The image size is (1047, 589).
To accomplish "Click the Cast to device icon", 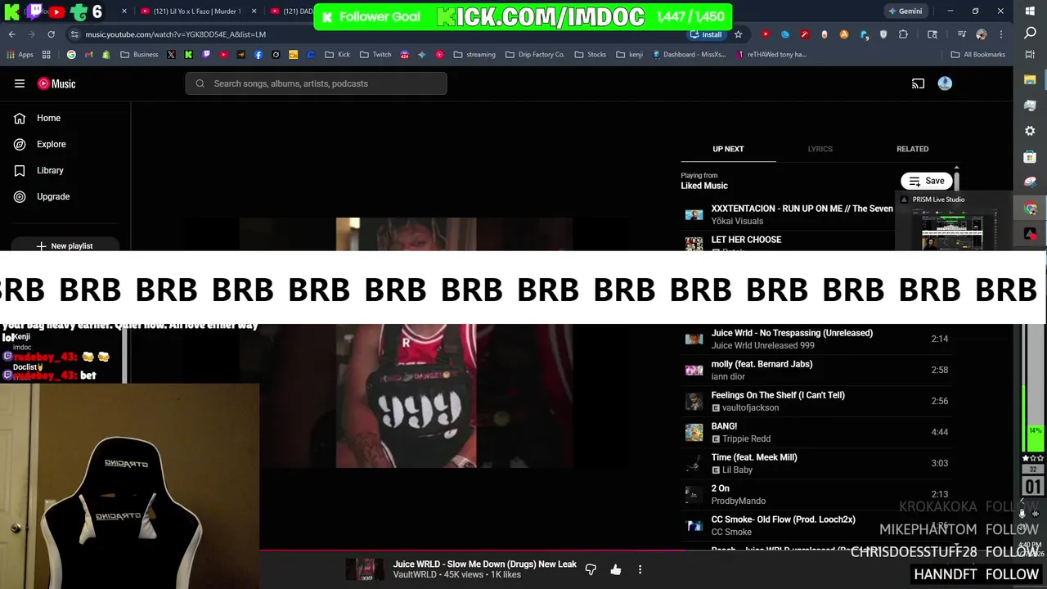I will coord(918,83).
